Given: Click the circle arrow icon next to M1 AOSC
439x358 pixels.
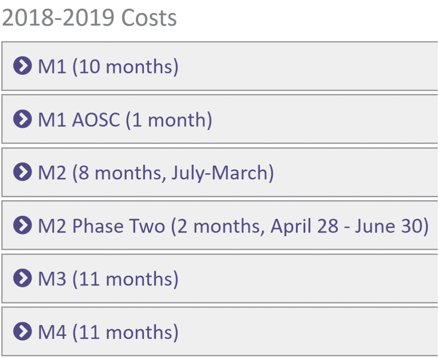Looking at the screenshot, I should coord(23,119).
